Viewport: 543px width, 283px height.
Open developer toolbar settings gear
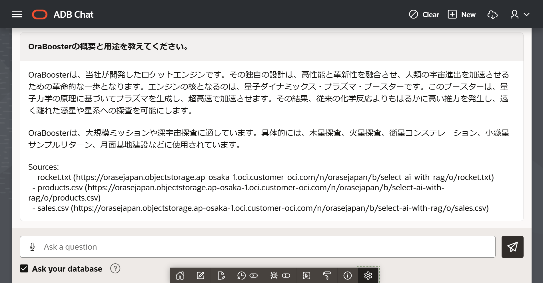[368, 276]
